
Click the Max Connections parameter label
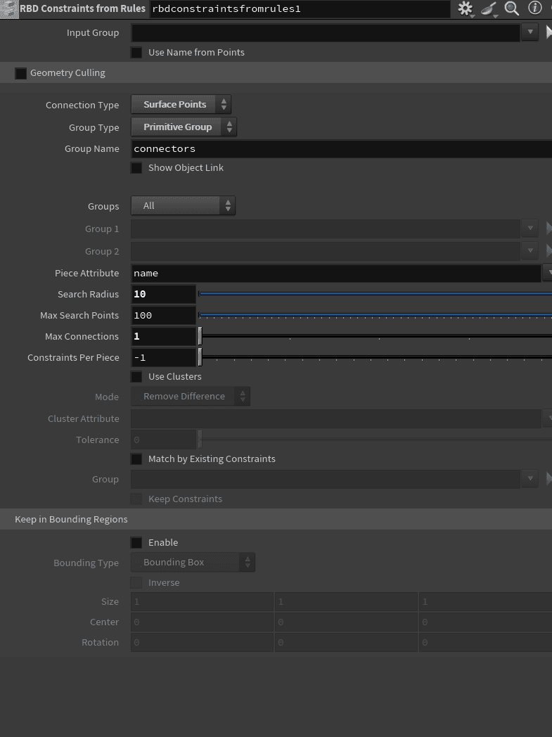[82, 337]
